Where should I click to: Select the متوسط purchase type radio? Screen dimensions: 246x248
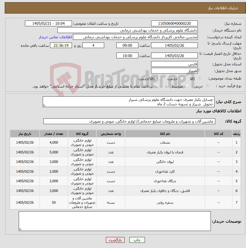(188, 86)
